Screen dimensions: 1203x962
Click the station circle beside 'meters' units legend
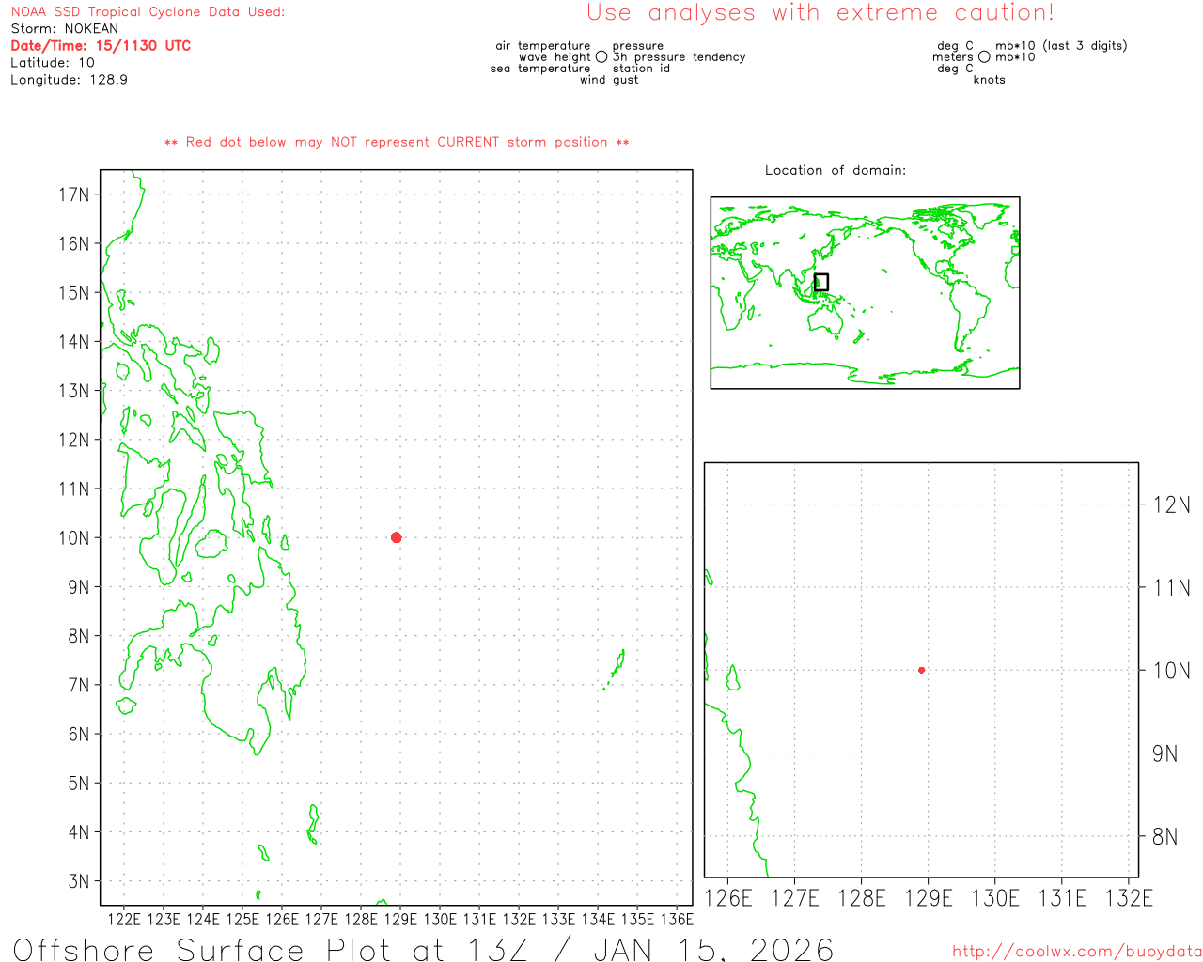pyautogui.click(x=984, y=57)
